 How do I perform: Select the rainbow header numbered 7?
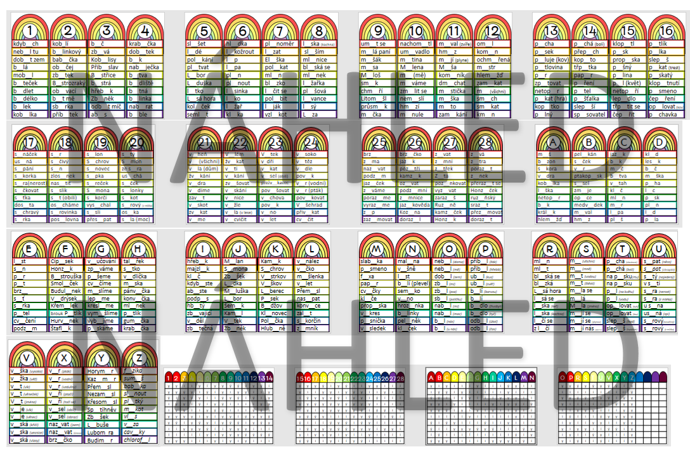(x=280, y=28)
